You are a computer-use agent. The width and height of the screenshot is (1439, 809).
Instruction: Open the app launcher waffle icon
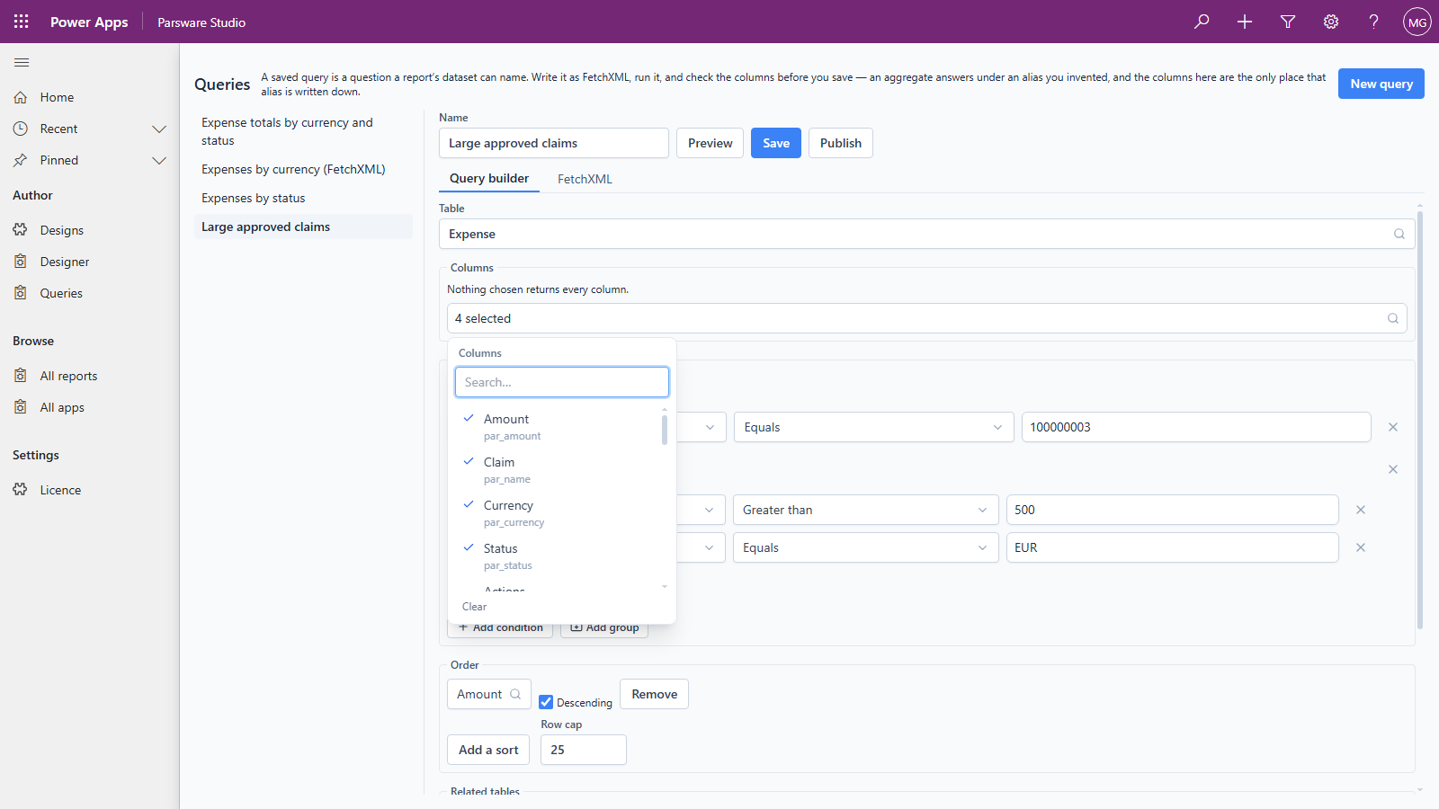(x=22, y=22)
